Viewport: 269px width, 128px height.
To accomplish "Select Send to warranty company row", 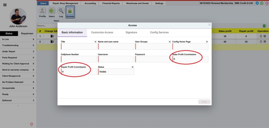I will click(x=18, y=70).
